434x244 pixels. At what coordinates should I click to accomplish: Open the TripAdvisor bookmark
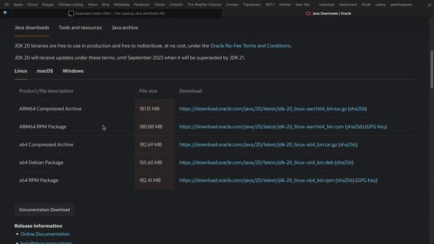point(252,5)
